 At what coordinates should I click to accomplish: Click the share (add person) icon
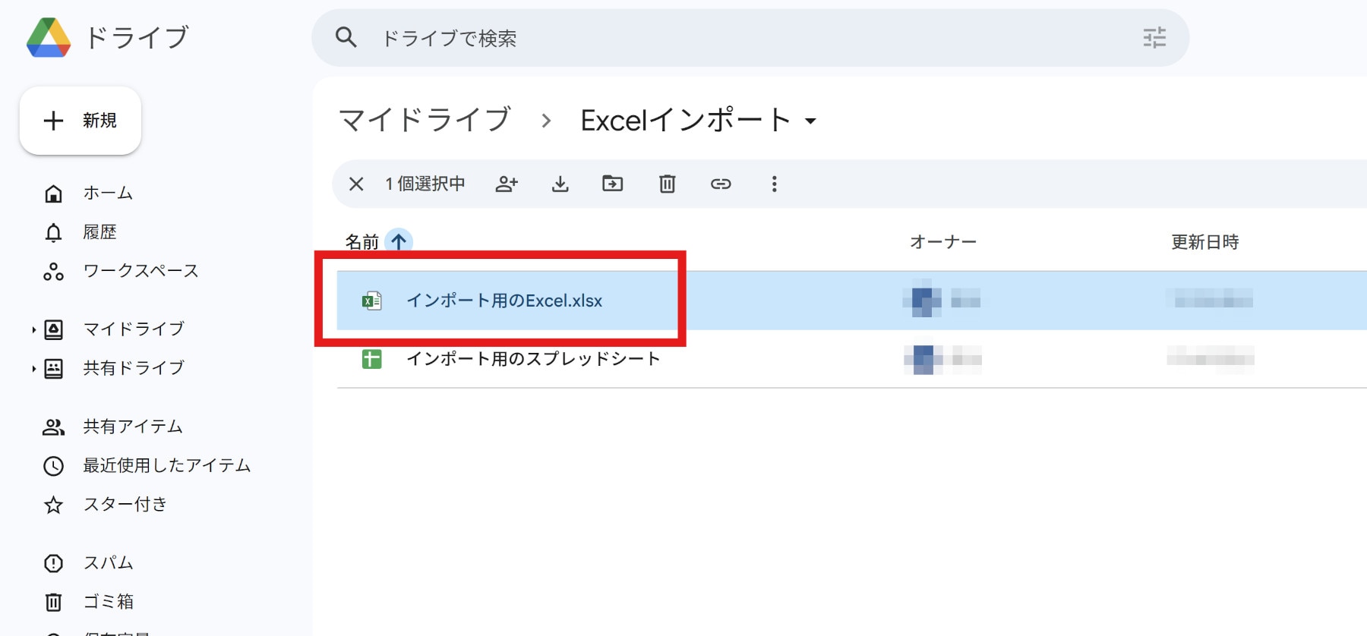click(507, 184)
